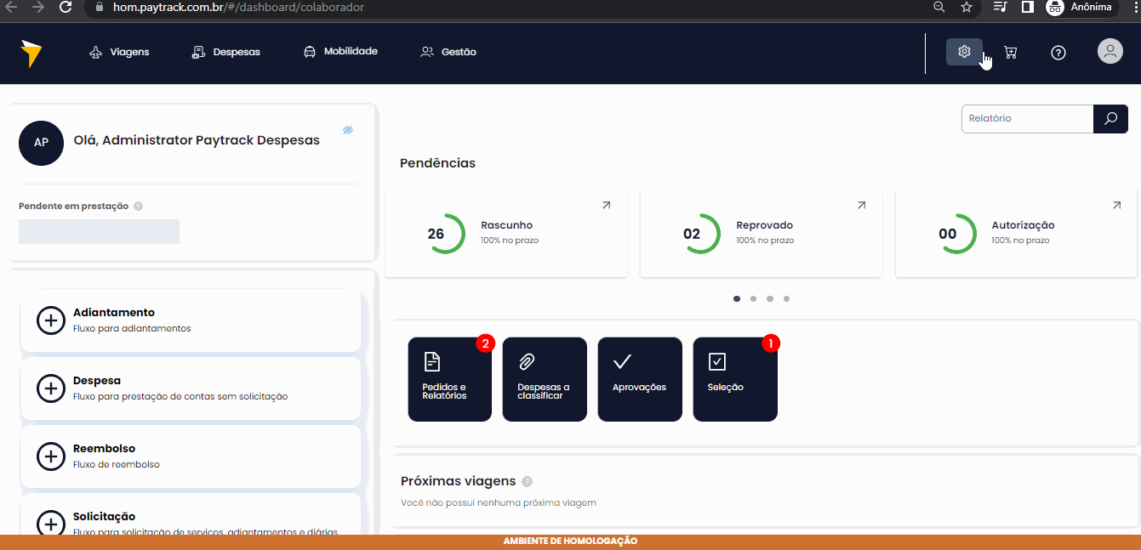Open the Reprovado card arrow link
Screen dimensions: 1141x550
(861, 205)
